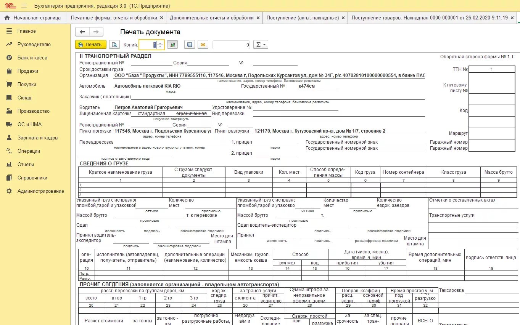Click the yellow Печать button
520x325 pixels.
click(x=90, y=45)
